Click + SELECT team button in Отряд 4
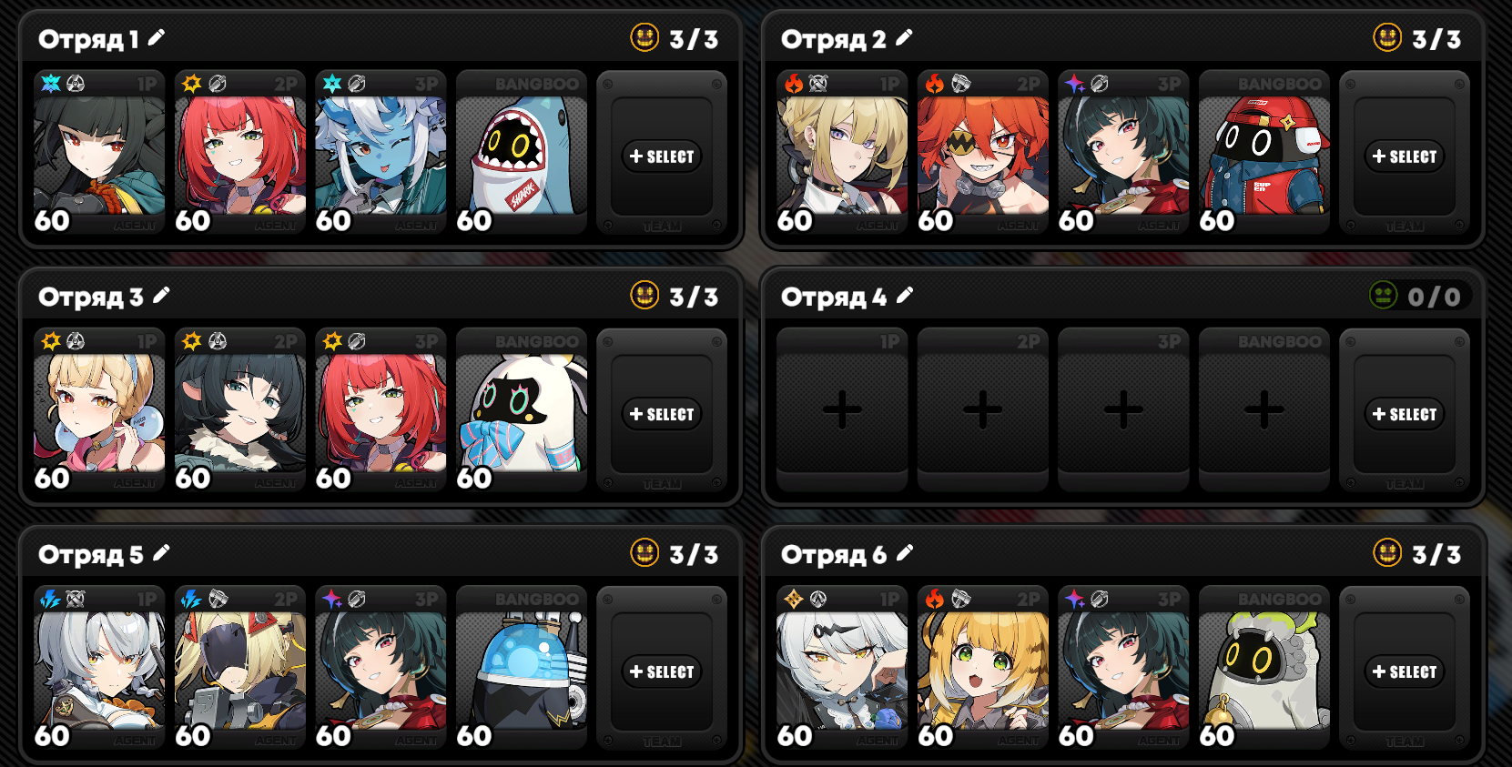This screenshot has height=767, width=1512. [1405, 414]
